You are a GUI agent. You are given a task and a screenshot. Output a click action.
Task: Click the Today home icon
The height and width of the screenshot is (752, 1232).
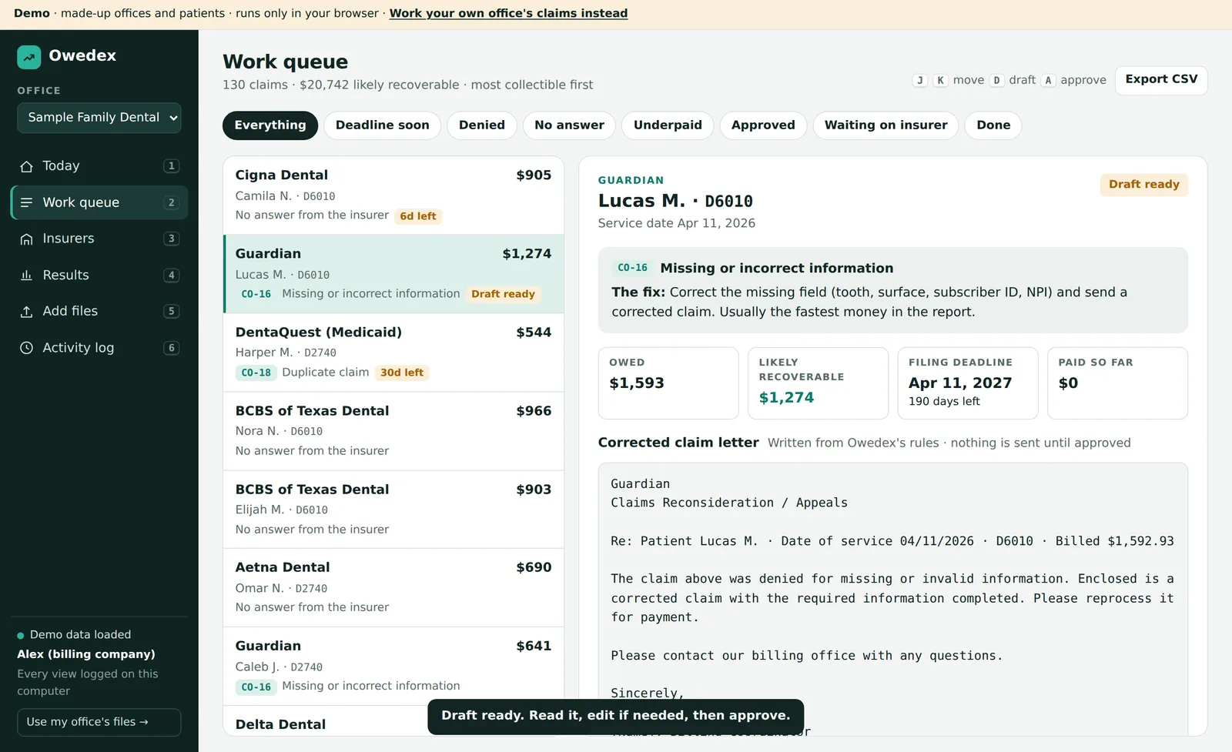[26, 166]
